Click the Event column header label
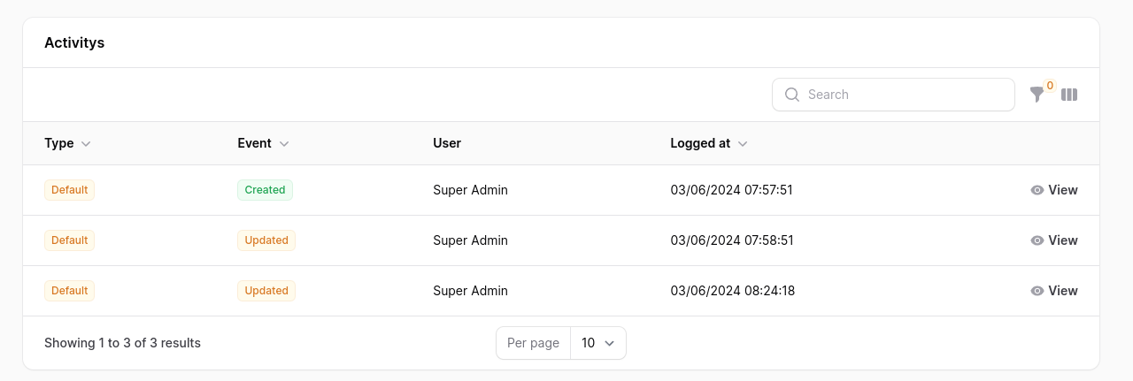This screenshot has height=381, width=1133. pyautogui.click(x=254, y=143)
